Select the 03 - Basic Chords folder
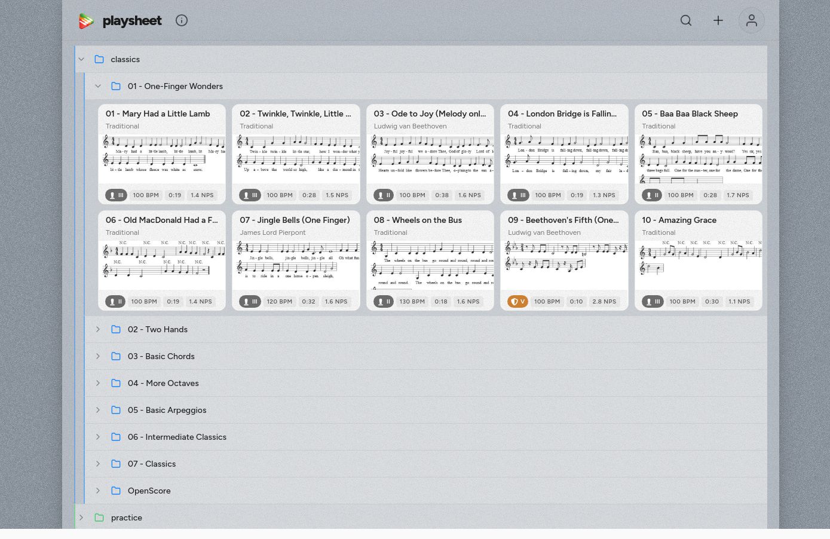The width and height of the screenshot is (830, 539). click(x=161, y=356)
